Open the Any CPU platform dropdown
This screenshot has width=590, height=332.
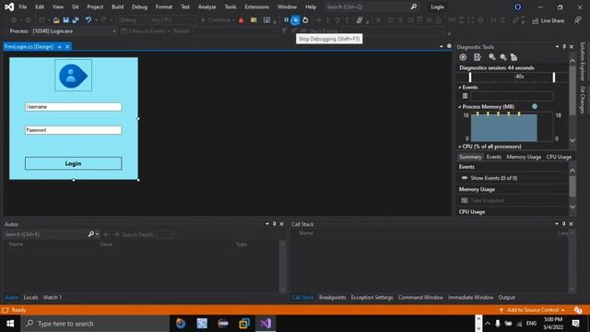[172, 20]
